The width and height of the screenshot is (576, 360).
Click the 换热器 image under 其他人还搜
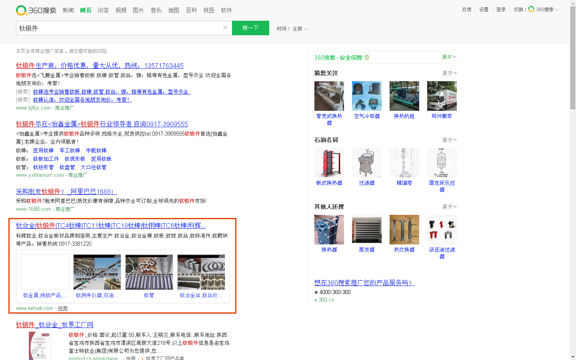tap(329, 230)
